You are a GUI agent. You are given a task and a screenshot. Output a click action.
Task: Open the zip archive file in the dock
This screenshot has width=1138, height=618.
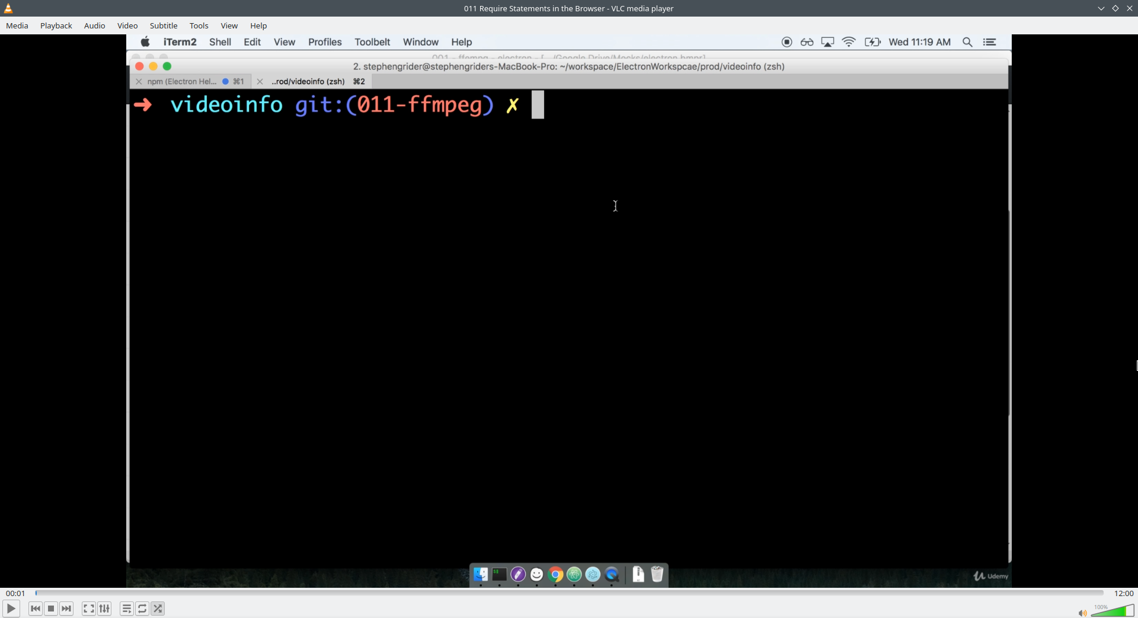tap(638, 574)
